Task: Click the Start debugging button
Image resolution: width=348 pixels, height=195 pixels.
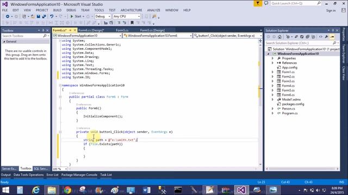Action: point(76,16)
